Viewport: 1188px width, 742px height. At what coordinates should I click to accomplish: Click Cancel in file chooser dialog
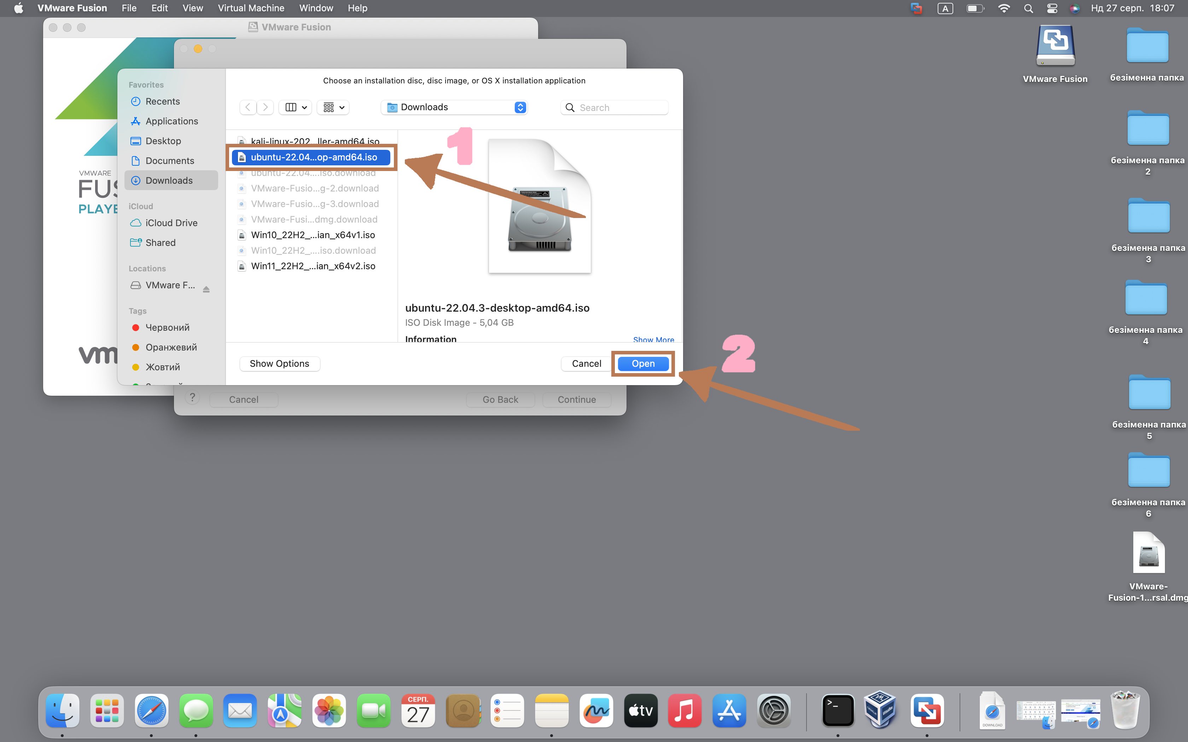pyautogui.click(x=586, y=364)
